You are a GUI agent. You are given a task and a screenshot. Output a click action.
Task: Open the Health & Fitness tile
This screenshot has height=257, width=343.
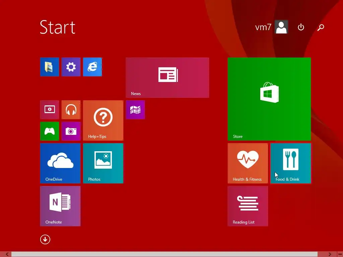click(248, 163)
